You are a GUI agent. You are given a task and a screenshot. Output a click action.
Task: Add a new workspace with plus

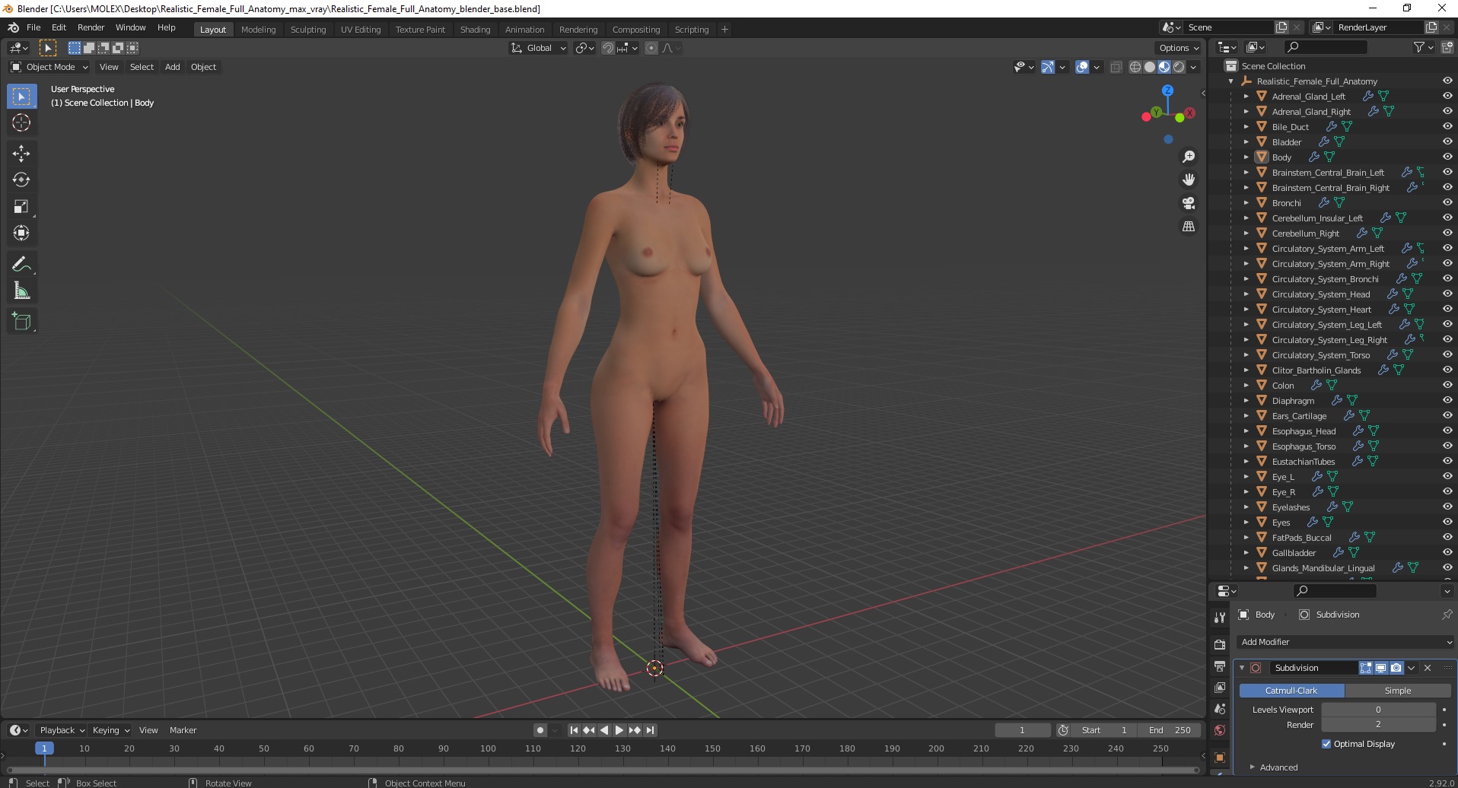[724, 30]
